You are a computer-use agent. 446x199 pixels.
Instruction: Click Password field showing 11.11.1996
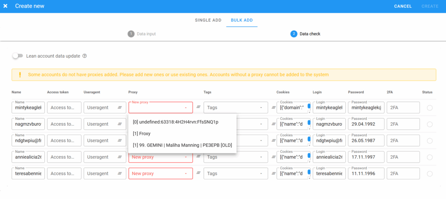point(366,173)
